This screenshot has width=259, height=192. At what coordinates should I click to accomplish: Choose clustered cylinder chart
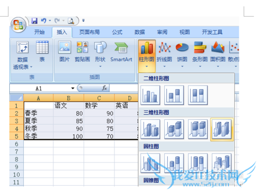[150, 163]
